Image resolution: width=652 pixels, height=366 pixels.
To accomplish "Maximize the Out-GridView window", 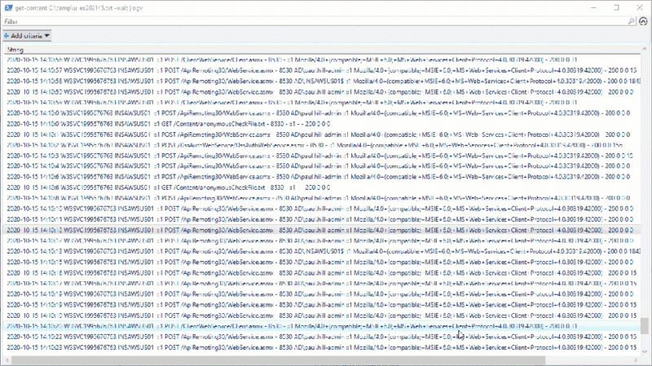I will pyautogui.click(x=615, y=7).
